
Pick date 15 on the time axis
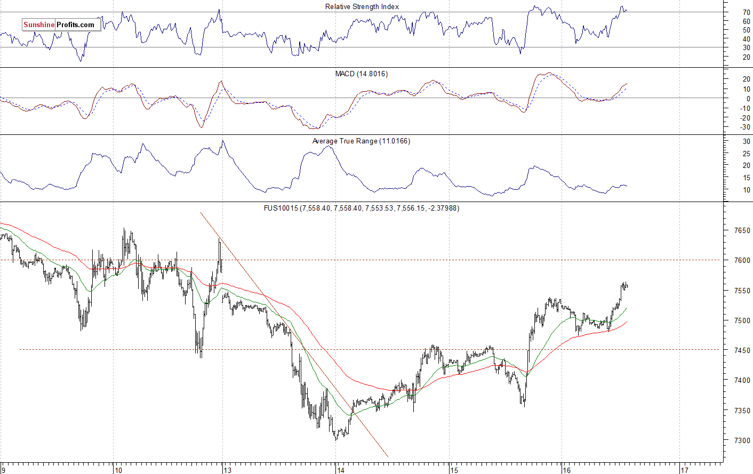[x=454, y=470]
